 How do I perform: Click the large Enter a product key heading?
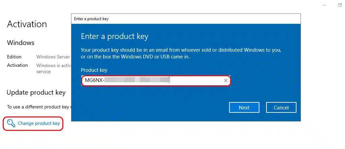tap(115, 36)
